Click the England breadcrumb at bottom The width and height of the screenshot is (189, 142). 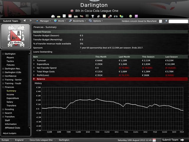click(x=19, y=140)
